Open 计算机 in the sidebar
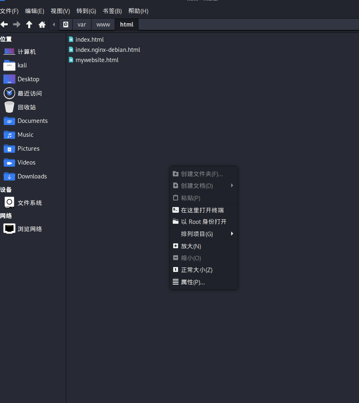359x403 pixels. coord(33,52)
